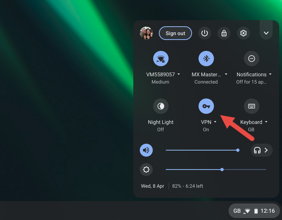282x220 pixels.
Task: Click the power shutdown icon
Action: click(204, 33)
